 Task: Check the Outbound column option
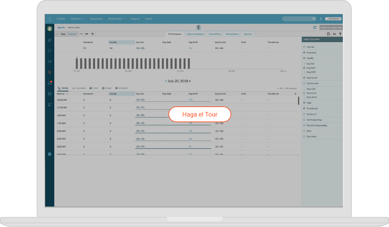[304, 114]
